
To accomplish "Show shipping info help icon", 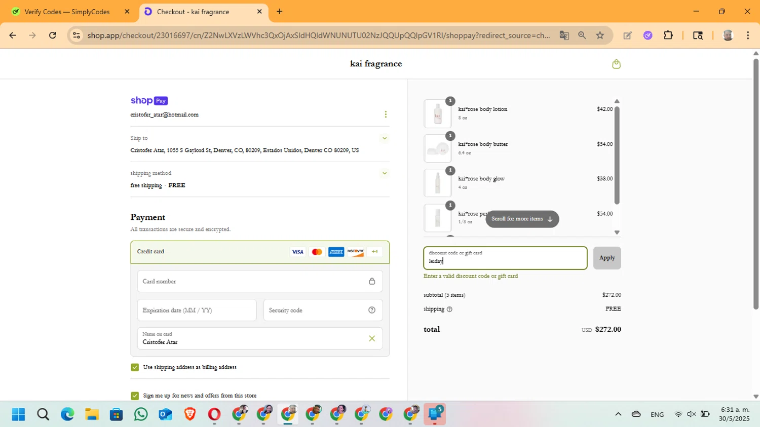I will point(449,309).
